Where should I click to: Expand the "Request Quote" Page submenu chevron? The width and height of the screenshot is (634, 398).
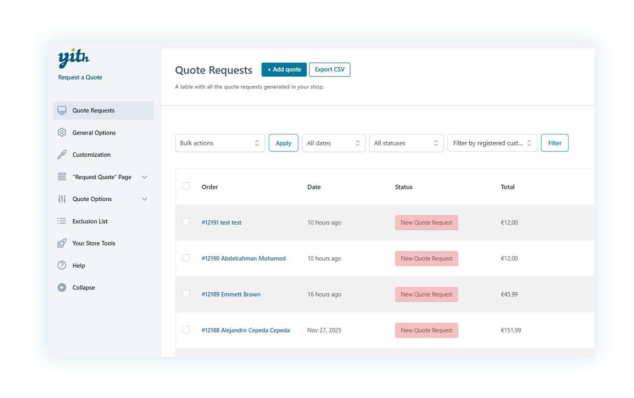[x=144, y=177]
